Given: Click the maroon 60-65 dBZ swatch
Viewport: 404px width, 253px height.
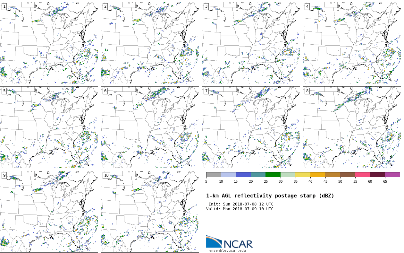Looking at the screenshot, I should 377,175.
